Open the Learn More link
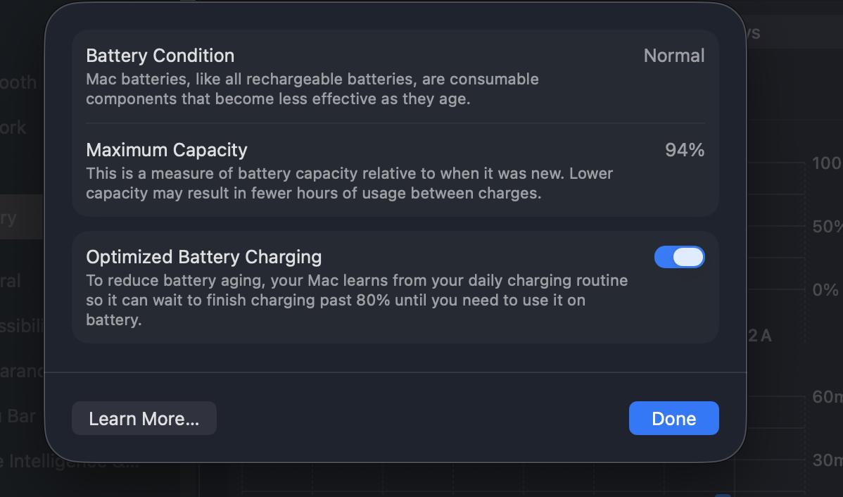 tap(144, 419)
